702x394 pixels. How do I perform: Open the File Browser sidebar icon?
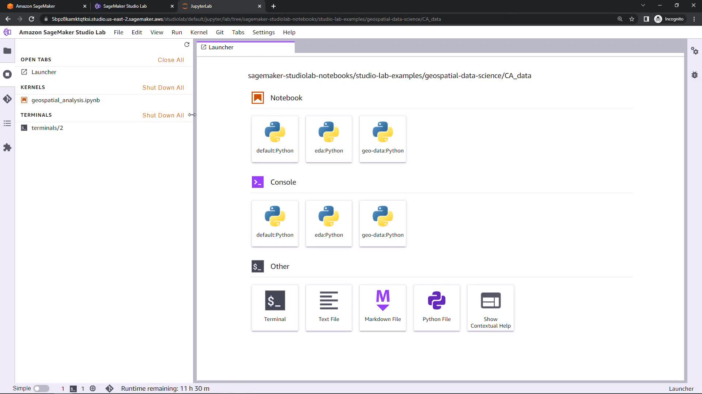[x=7, y=51]
